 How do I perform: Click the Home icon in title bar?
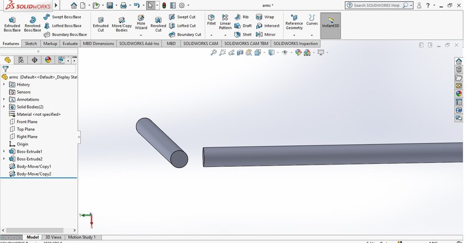pos(74,5)
